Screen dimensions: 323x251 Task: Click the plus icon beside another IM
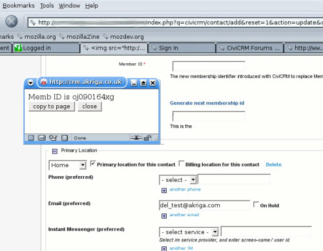(x=164, y=248)
